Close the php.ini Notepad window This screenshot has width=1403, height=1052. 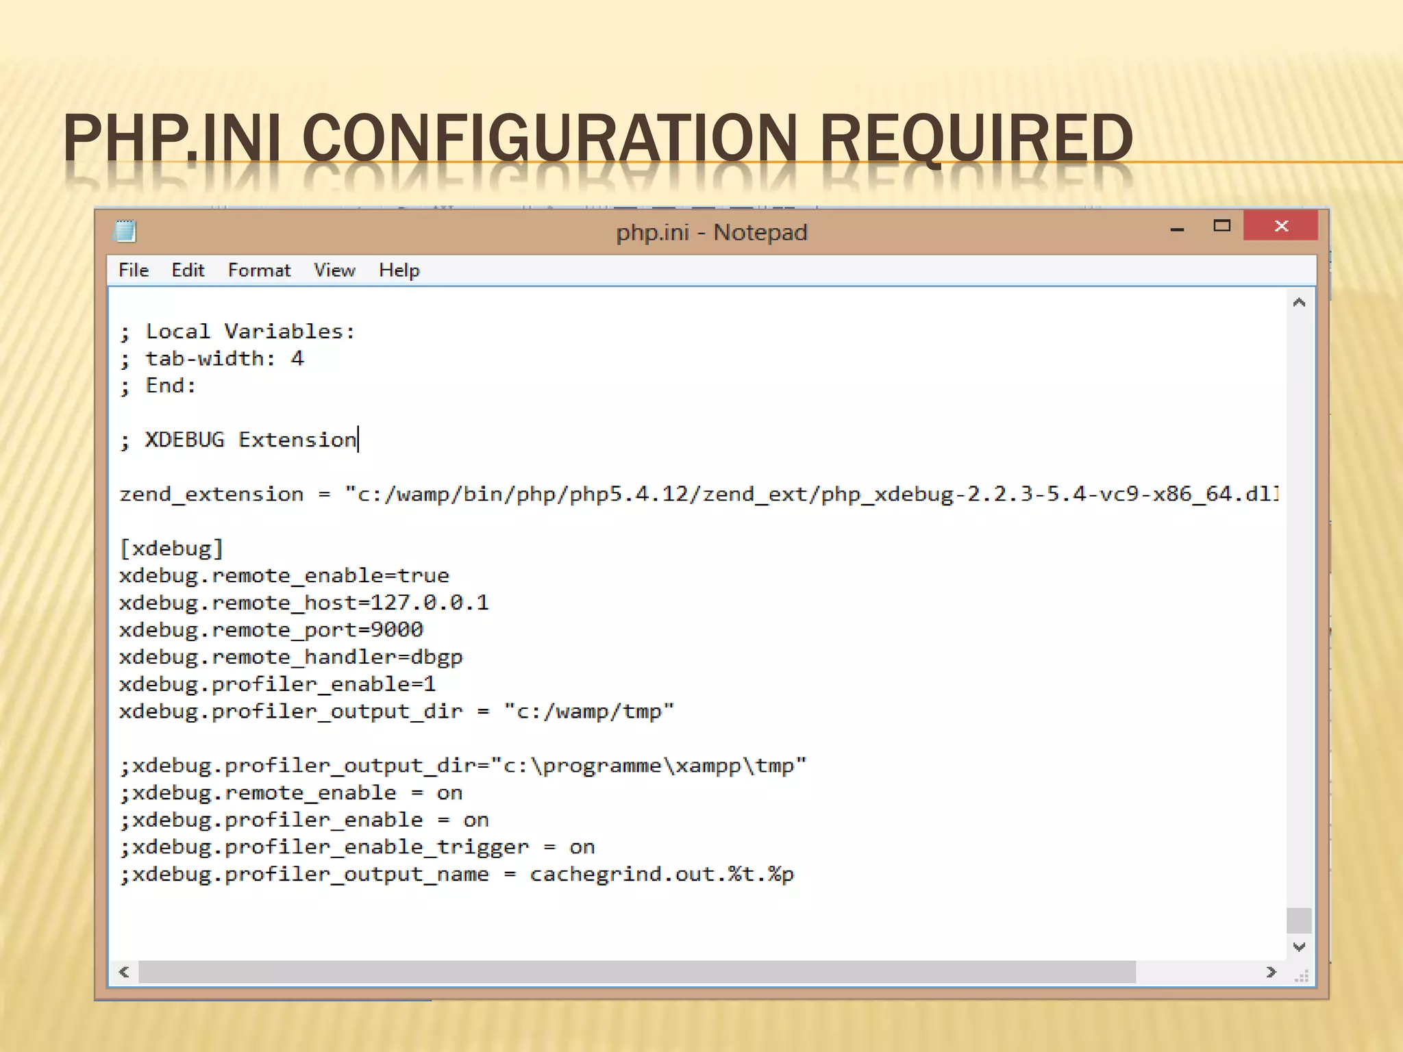[x=1280, y=226]
